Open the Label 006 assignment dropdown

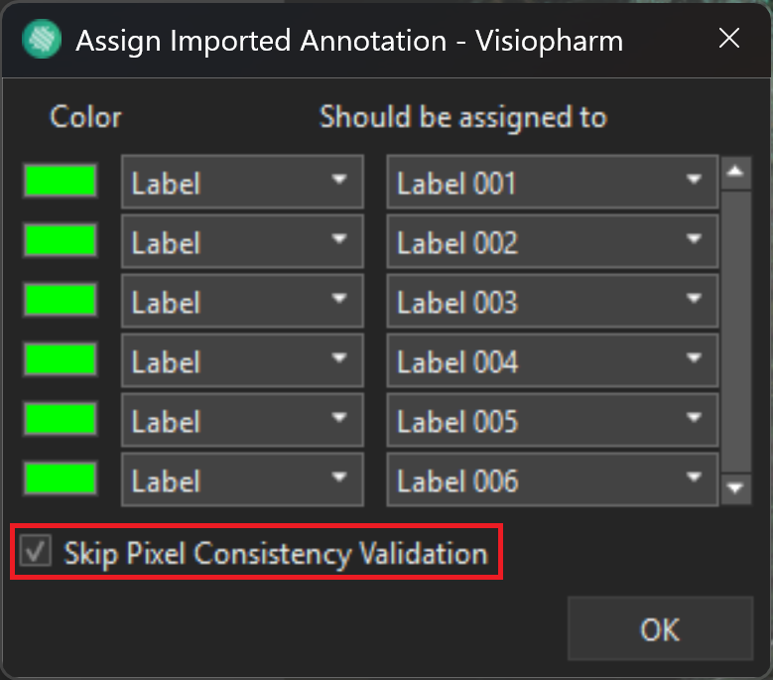click(551, 480)
